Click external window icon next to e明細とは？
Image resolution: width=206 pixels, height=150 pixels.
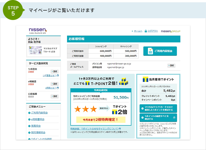(x=58, y=88)
